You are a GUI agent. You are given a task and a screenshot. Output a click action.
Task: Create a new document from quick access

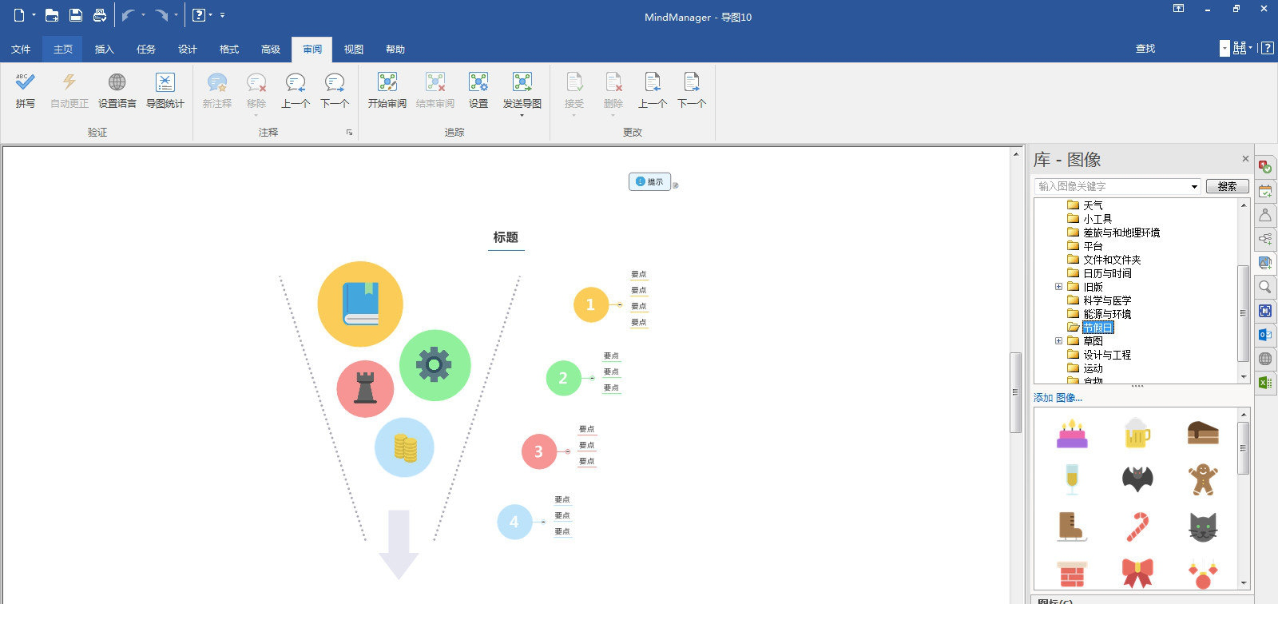[x=19, y=15]
